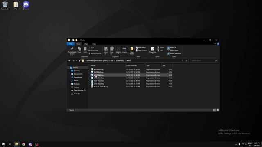Open the File tab
This screenshot has height=147, width=262.
pos(70,44)
